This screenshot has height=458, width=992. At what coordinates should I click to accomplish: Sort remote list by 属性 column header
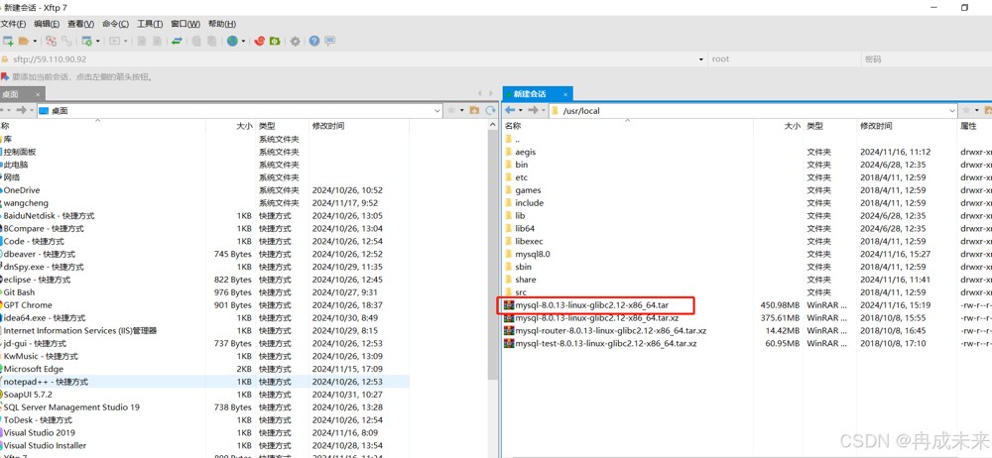[x=968, y=126]
